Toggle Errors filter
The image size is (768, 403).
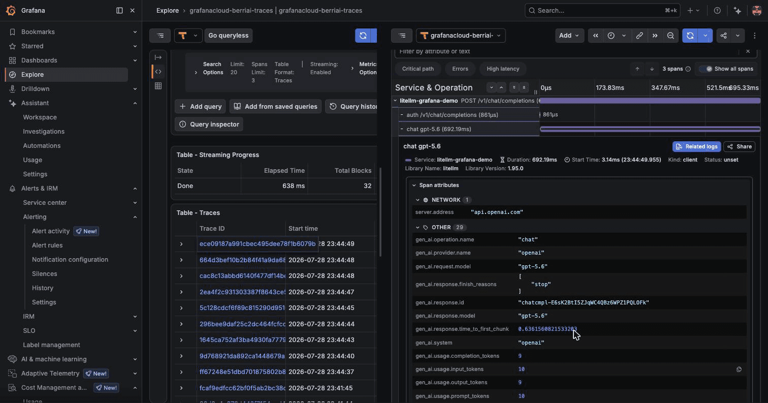460,69
